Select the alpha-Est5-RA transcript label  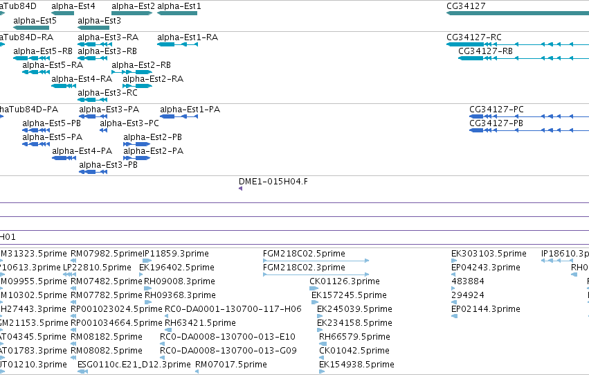53,65
